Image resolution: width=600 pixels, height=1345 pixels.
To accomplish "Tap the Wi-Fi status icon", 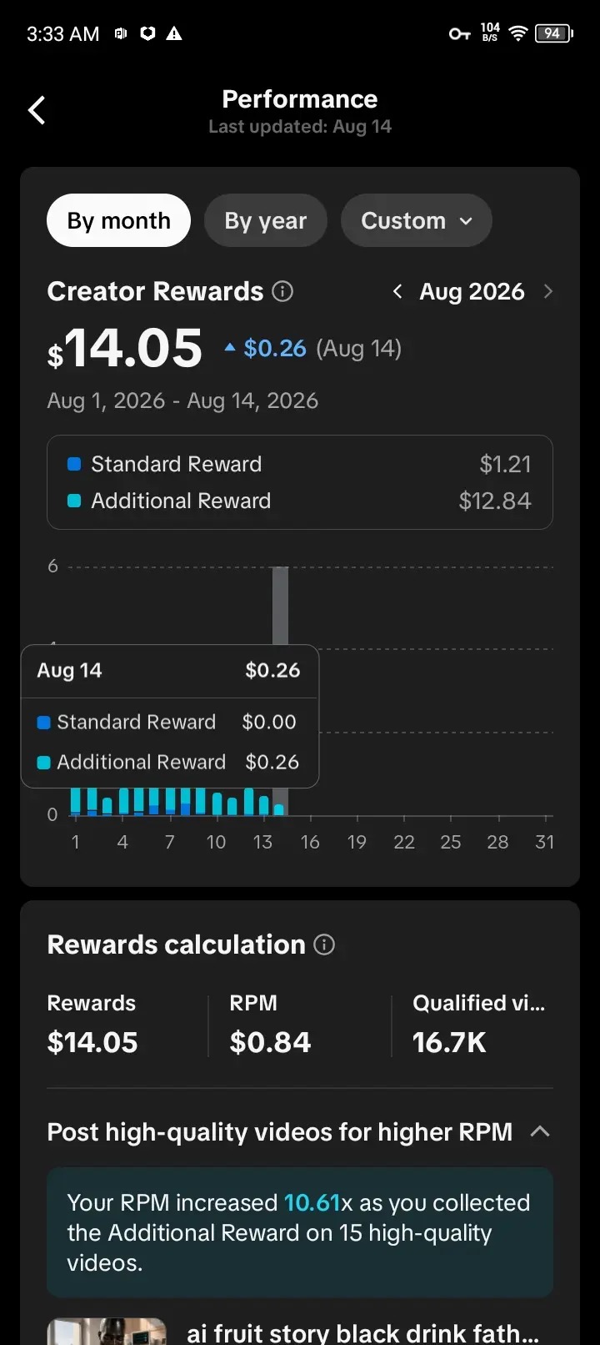I will pyautogui.click(x=518, y=33).
